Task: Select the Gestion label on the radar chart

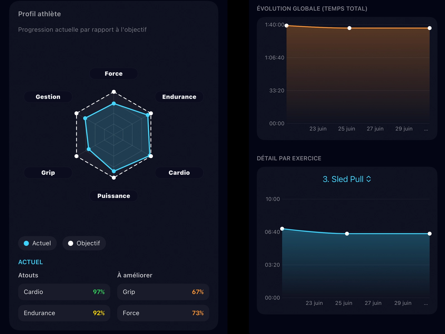Action: (48, 97)
